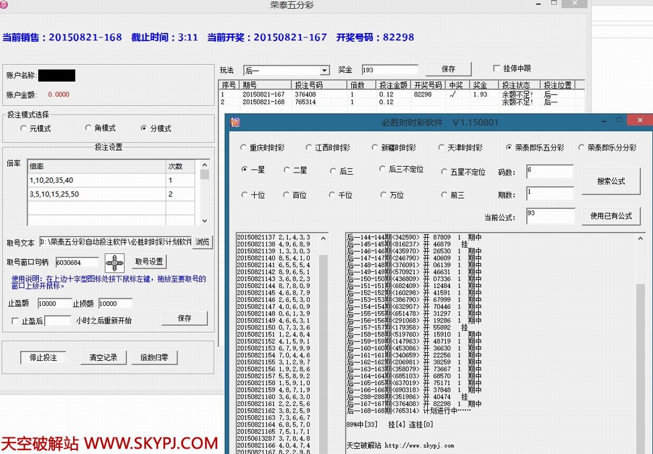The image size is (653, 454).
Task: Click the 清空记录 button
Action: [103, 358]
